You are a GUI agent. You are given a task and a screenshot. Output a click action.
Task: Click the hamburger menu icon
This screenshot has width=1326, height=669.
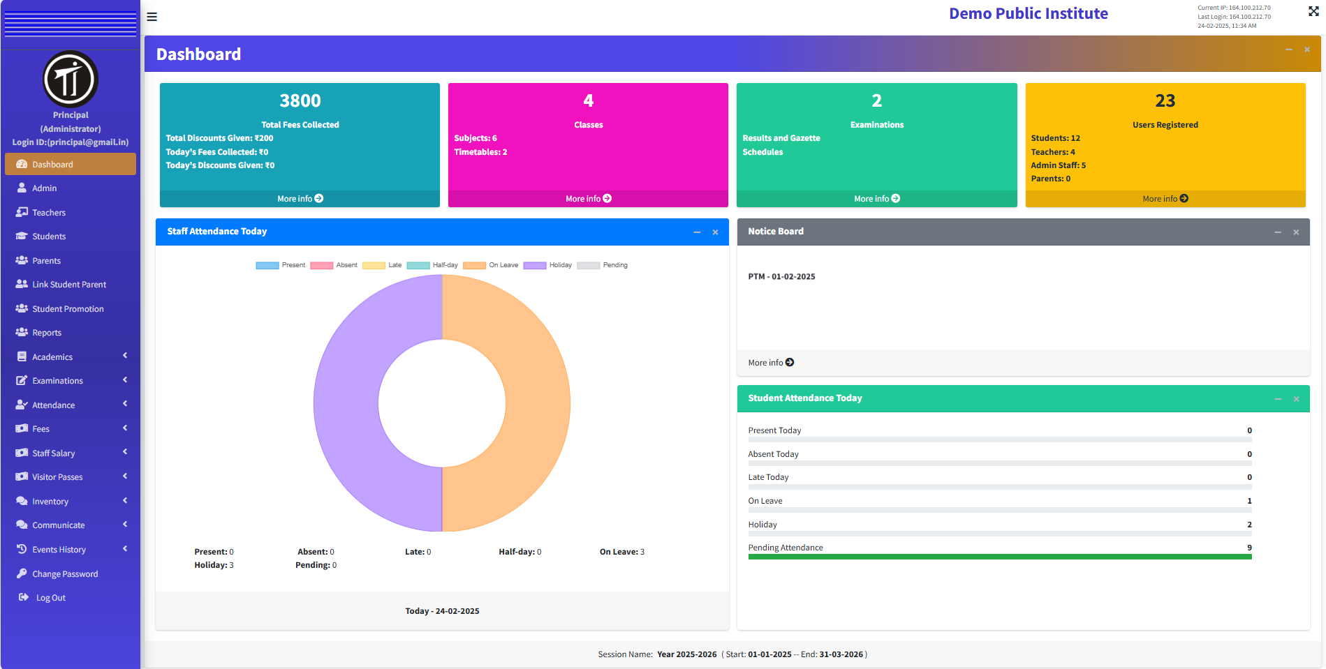(x=152, y=17)
